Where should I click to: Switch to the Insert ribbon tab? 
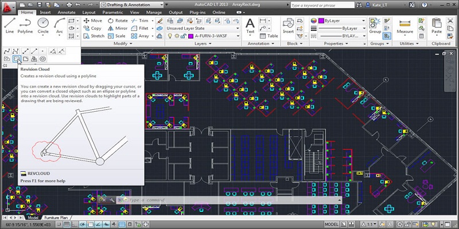tap(45, 12)
